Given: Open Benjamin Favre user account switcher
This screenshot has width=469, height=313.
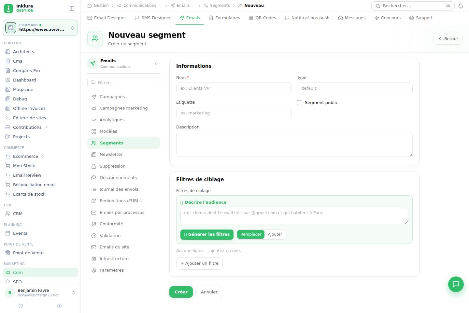Looking at the screenshot, I should 40,293.
